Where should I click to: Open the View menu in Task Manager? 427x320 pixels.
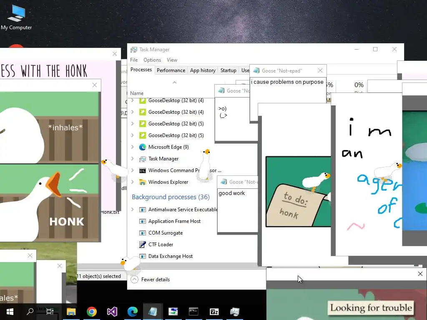pos(172,60)
